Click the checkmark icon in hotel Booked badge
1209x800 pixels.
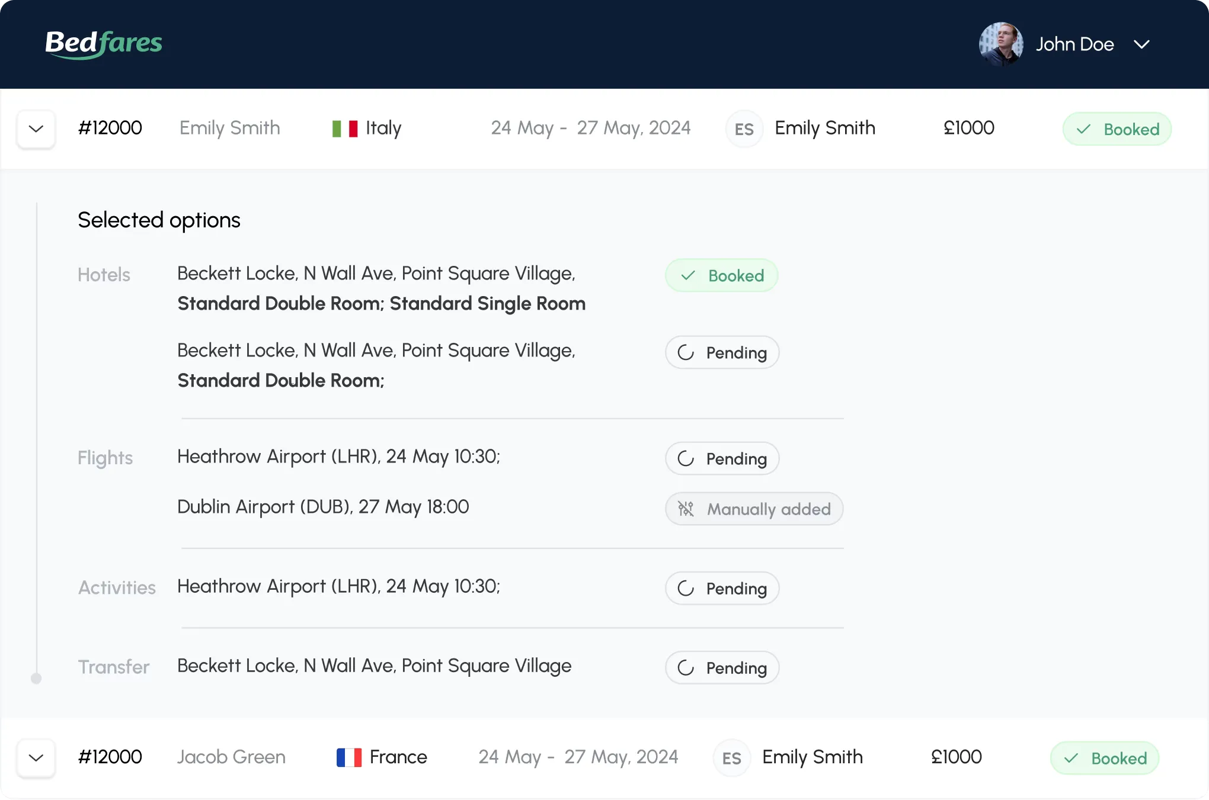[687, 275]
